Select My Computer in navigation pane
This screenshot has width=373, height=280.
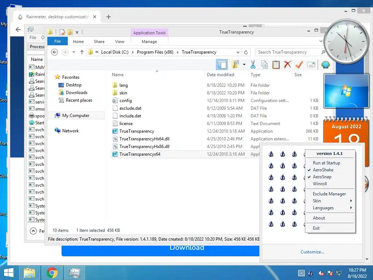point(76,116)
